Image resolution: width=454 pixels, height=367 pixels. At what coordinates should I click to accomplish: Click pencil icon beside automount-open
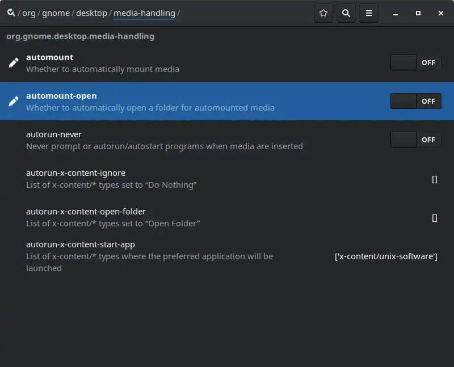pyautogui.click(x=13, y=101)
